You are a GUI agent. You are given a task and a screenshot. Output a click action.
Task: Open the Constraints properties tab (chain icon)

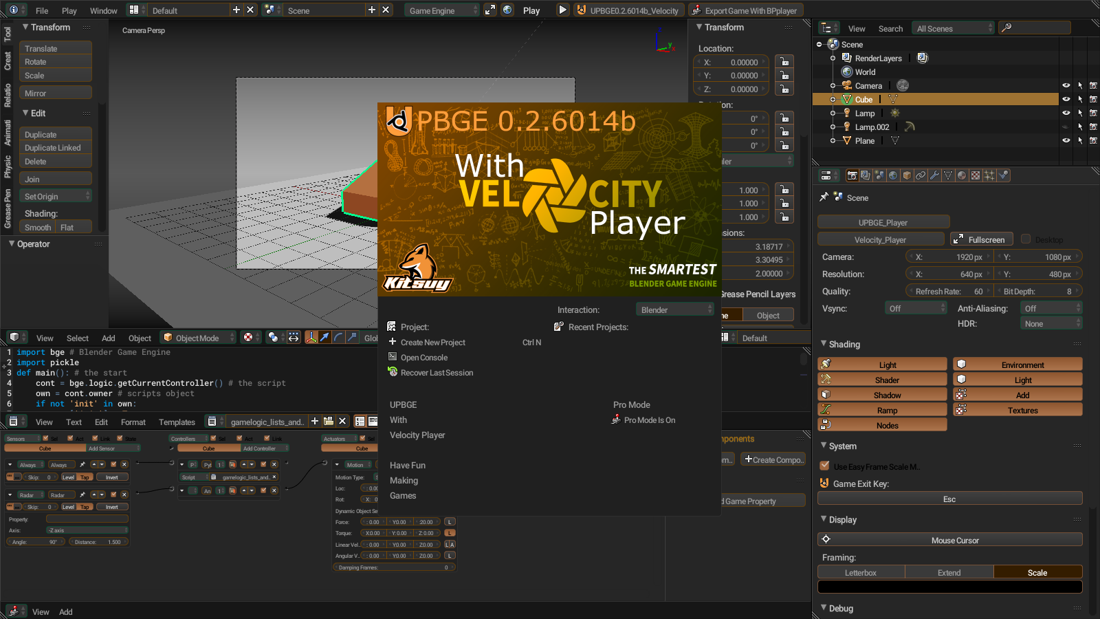921,175
